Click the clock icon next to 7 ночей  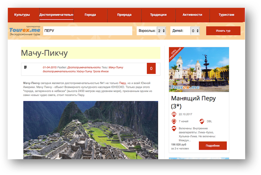coord(174,121)
